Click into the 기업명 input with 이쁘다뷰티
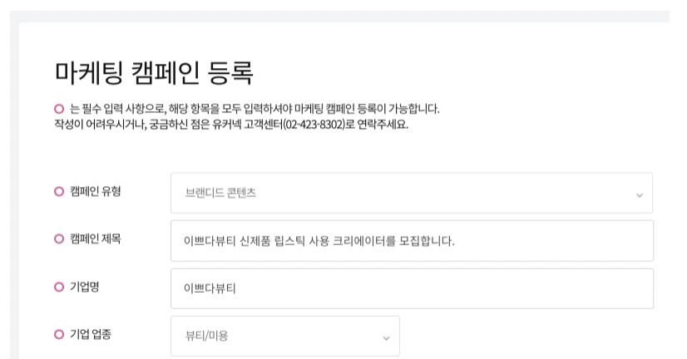Screen dimensions: 687x359 tap(411, 288)
